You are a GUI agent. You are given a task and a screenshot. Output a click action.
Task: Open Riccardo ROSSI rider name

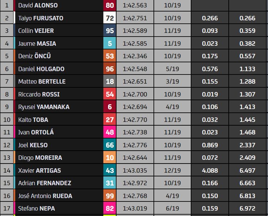click(39, 94)
